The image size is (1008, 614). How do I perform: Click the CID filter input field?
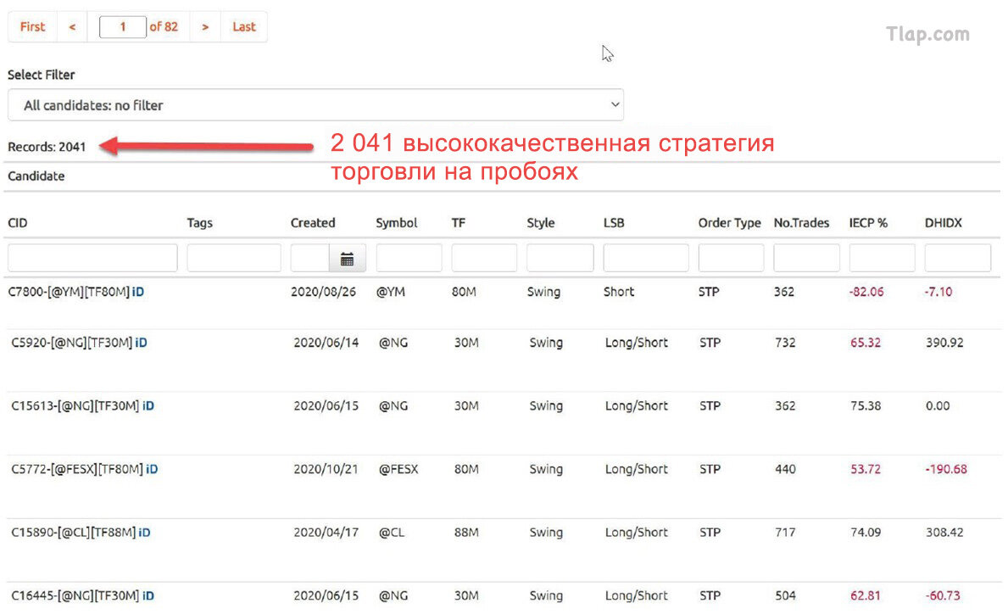click(x=92, y=259)
